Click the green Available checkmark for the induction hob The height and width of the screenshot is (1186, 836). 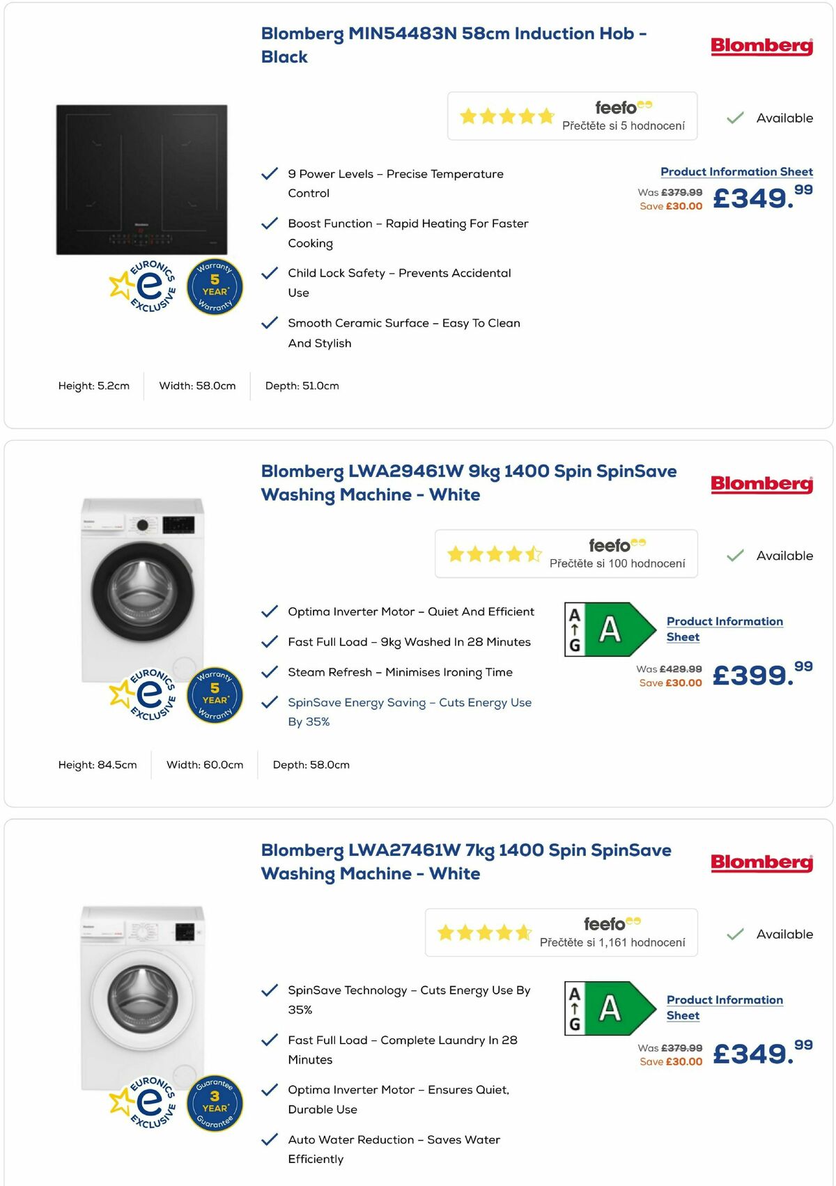pos(734,118)
